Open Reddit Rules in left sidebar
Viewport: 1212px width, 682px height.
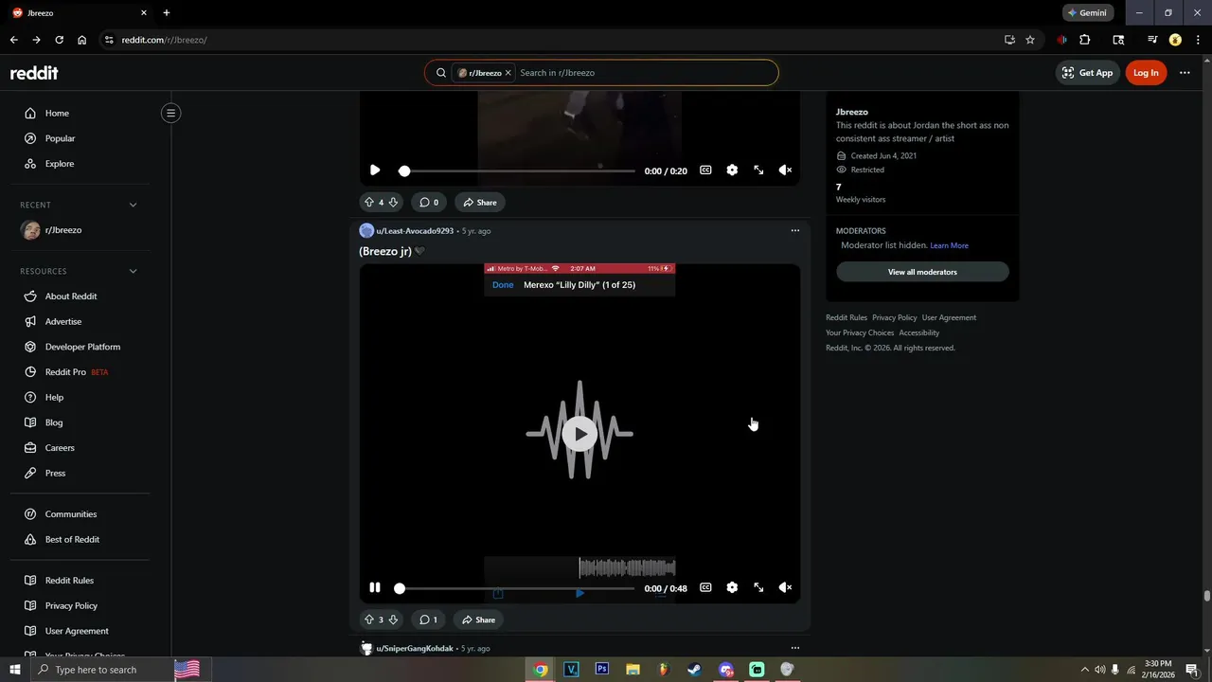tap(69, 581)
